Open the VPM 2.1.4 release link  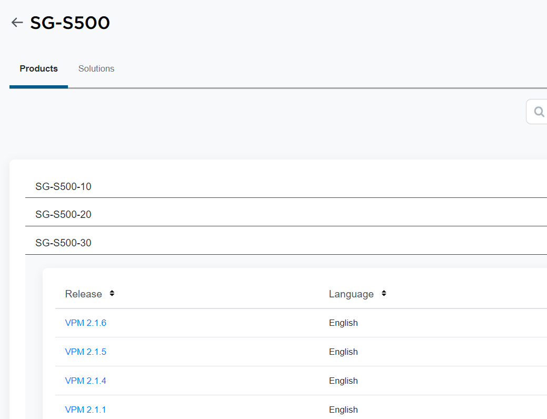[85, 381]
